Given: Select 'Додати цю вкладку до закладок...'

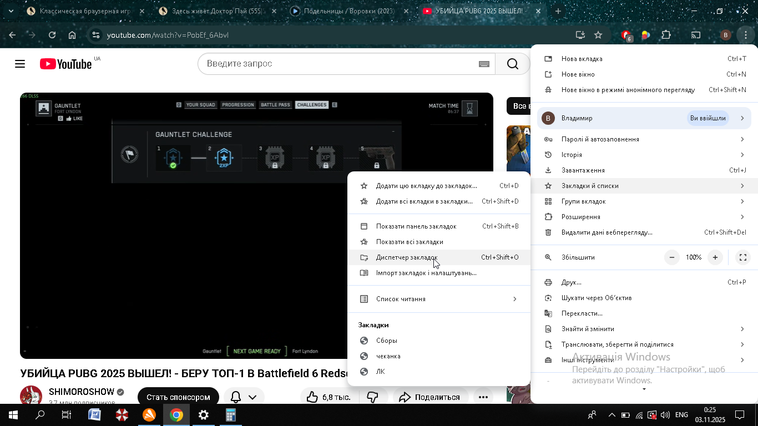Looking at the screenshot, I should [x=439, y=186].
